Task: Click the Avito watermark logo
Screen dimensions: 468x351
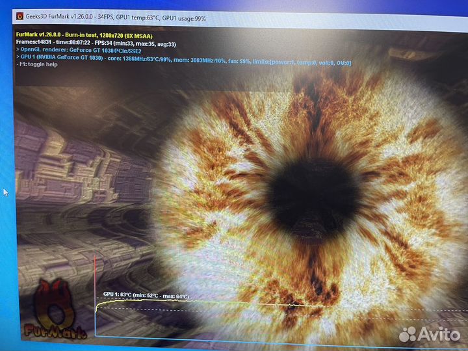Action: (429, 333)
